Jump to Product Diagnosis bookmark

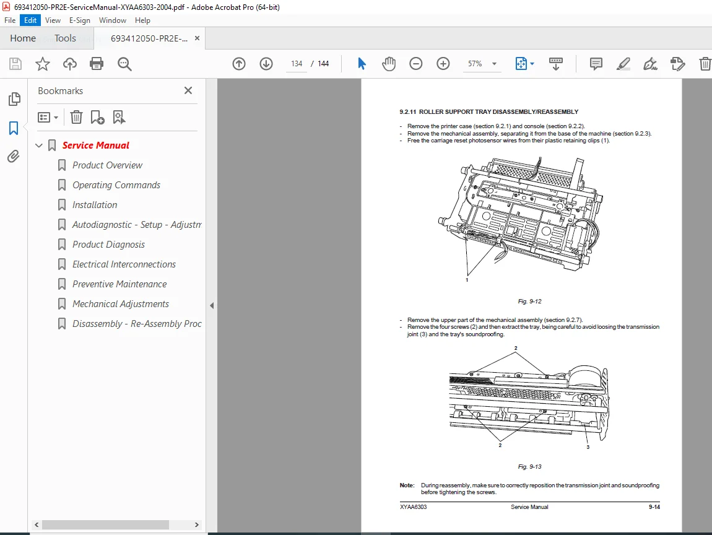(108, 245)
